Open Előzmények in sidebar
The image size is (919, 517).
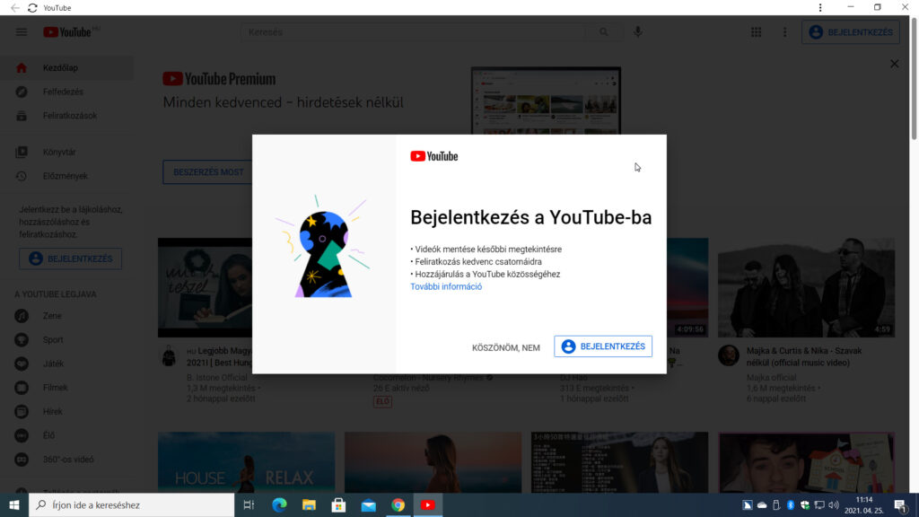coord(66,177)
